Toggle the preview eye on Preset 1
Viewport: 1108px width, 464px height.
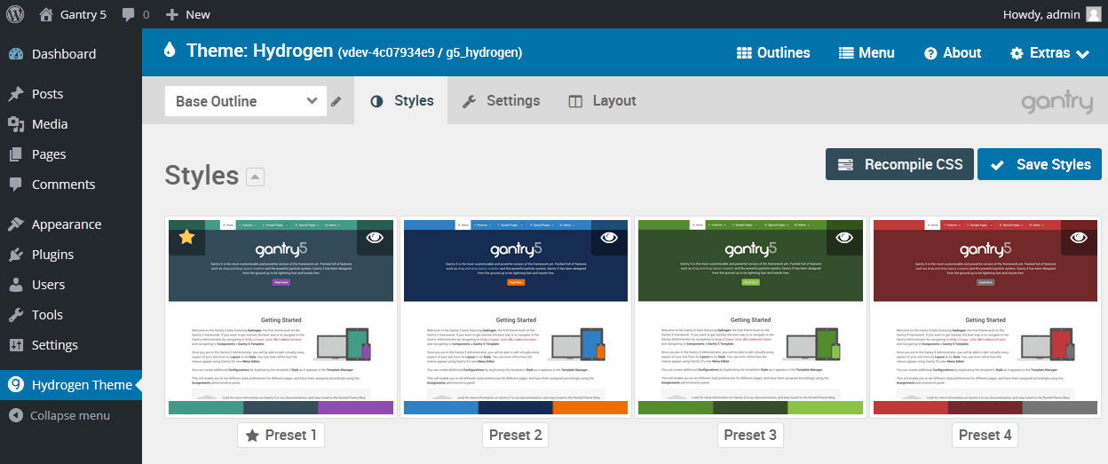click(375, 238)
